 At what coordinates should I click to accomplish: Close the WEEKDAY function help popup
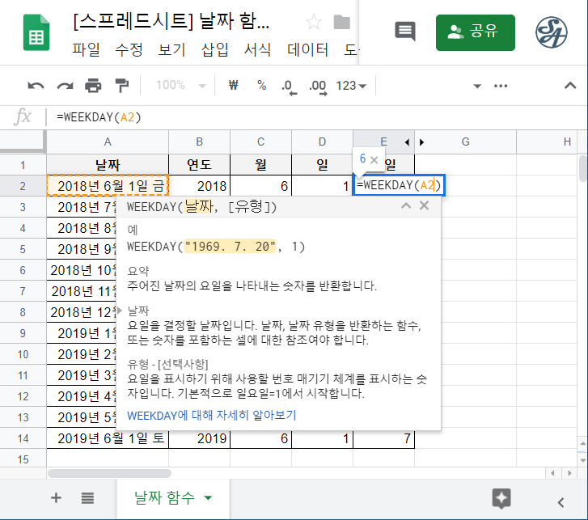pos(425,206)
